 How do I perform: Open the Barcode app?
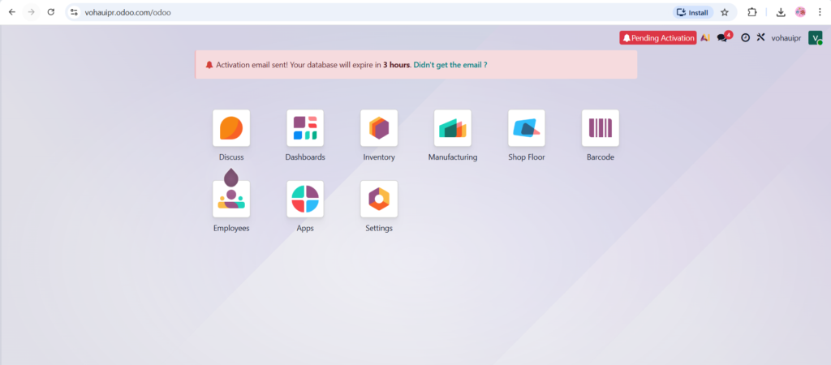[x=601, y=128]
